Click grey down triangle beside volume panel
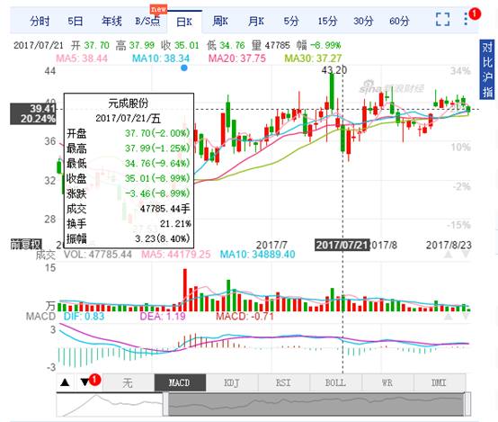Viewport: 498px width, 422px height. click(x=466, y=254)
